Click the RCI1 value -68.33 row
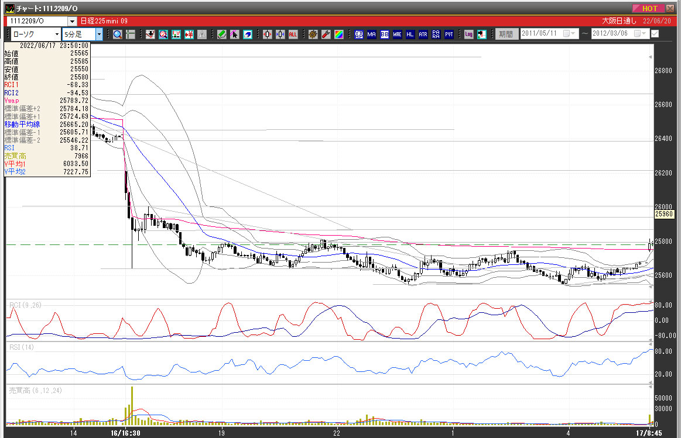Screen dimensions: 681x438 (x=46, y=85)
